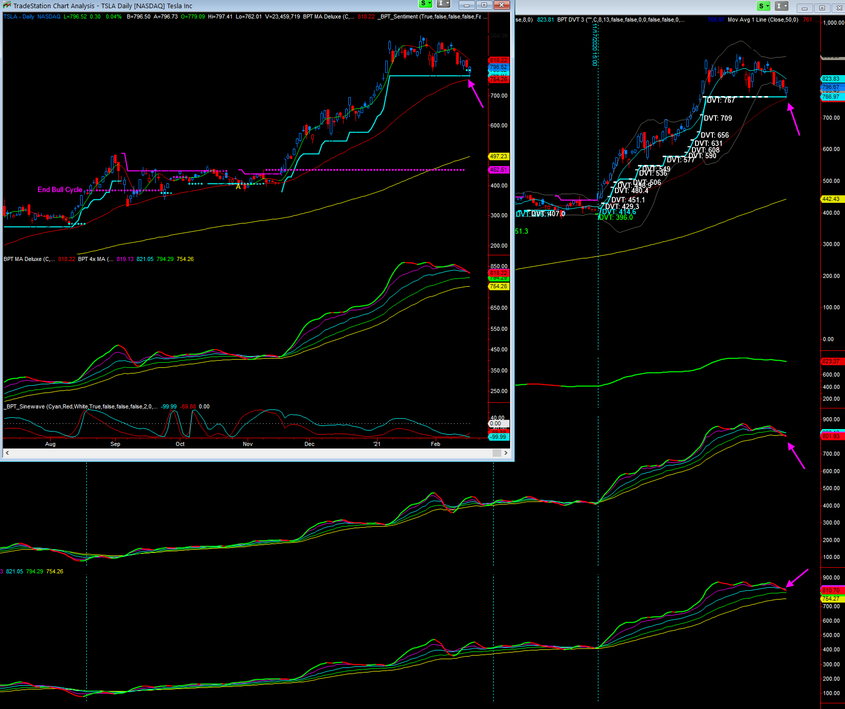The width and height of the screenshot is (845, 709).
Task: Click the 754.26 yellow tag in the MA pane
Action: click(x=498, y=286)
